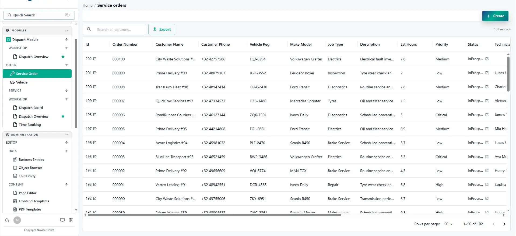Sort by Est Hours column header
Image resolution: width=516 pixels, height=236 pixels.
pyautogui.click(x=409, y=44)
